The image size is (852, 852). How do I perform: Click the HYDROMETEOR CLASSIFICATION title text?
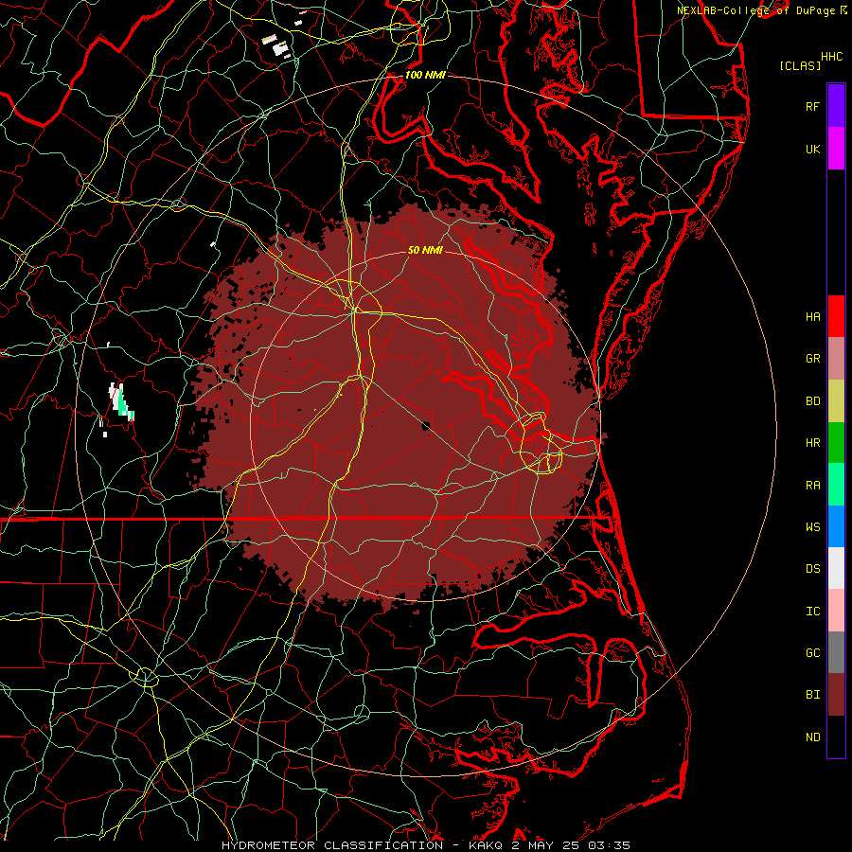click(332, 845)
